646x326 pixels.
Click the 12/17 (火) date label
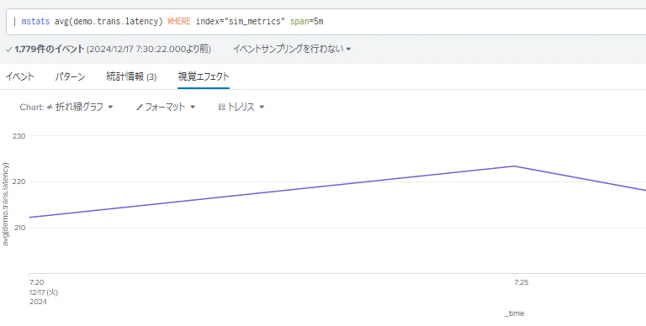click(44, 292)
